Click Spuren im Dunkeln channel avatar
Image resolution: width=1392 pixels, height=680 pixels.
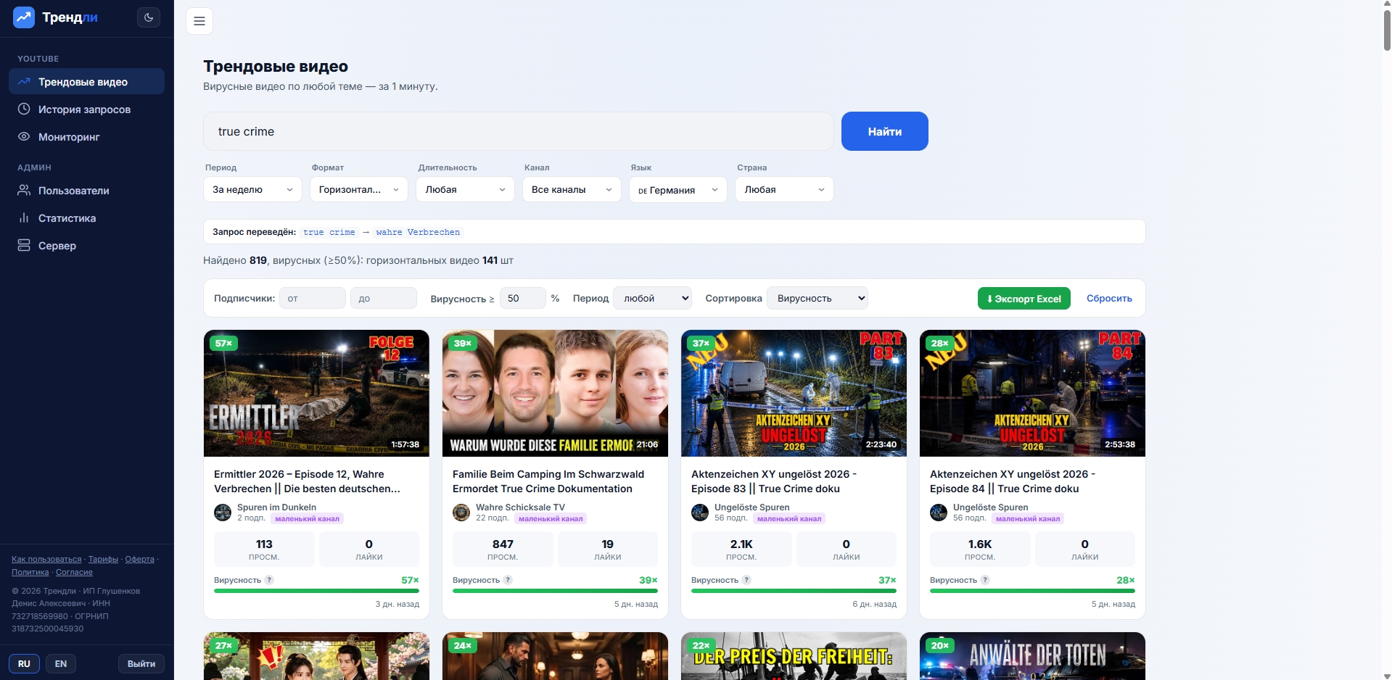click(x=223, y=513)
